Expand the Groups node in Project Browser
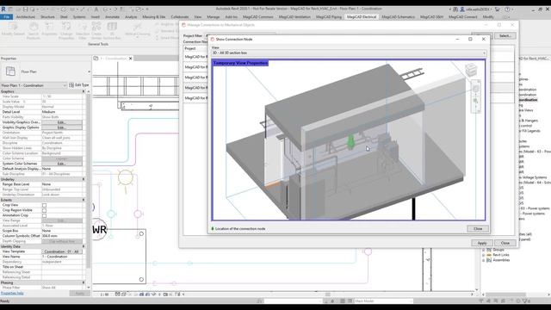Screen dimensions: 551x310 pyautogui.click(x=484, y=250)
